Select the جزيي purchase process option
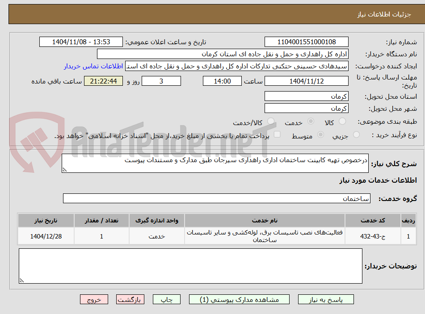This screenshot has width=425, height=314. pos(356,134)
